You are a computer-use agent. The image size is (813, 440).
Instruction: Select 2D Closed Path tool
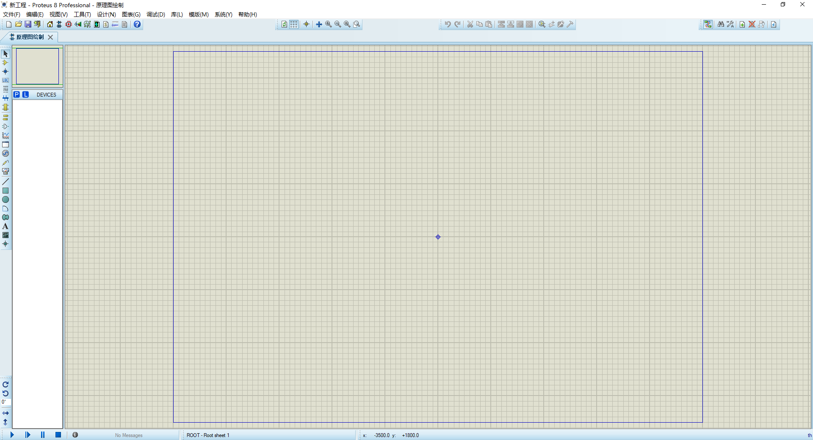(6, 217)
